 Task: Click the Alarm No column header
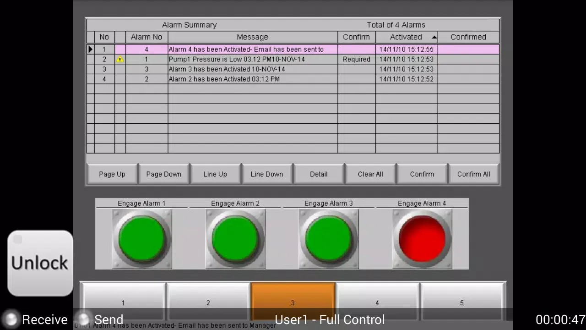point(146,37)
